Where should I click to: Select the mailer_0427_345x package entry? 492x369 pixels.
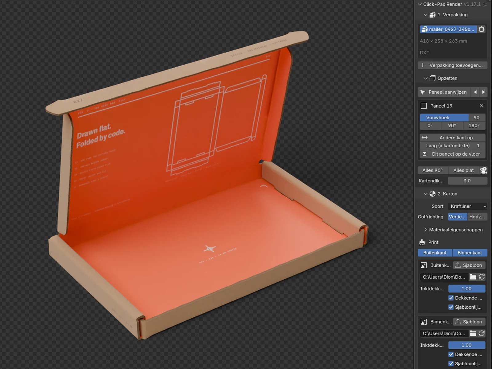coord(448,29)
